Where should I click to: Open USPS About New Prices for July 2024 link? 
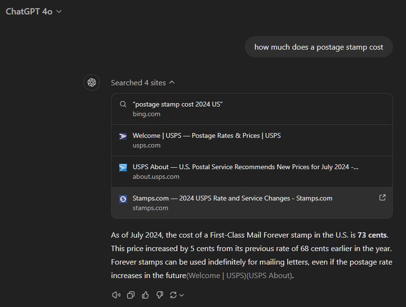tap(252, 172)
